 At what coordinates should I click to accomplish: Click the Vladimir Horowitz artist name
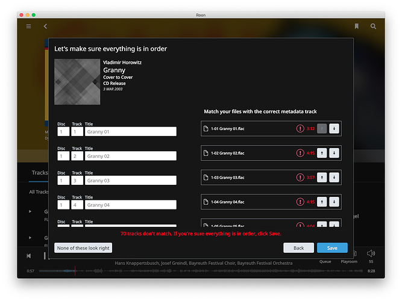(122, 62)
